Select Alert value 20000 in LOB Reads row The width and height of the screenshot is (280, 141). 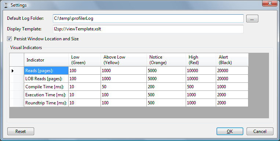tap(232, 79)
